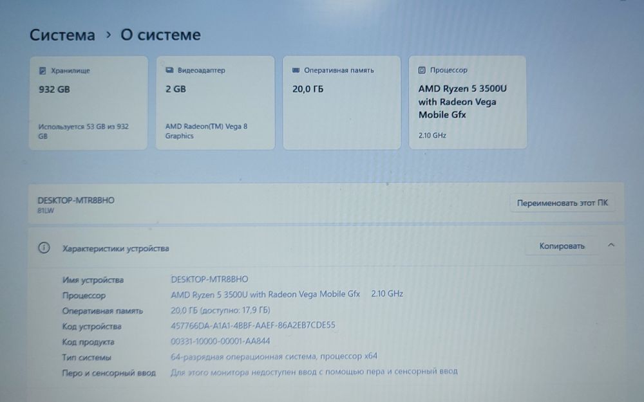Click the Оперативная память RAM icon
The image size is (644, 402).
296,70
